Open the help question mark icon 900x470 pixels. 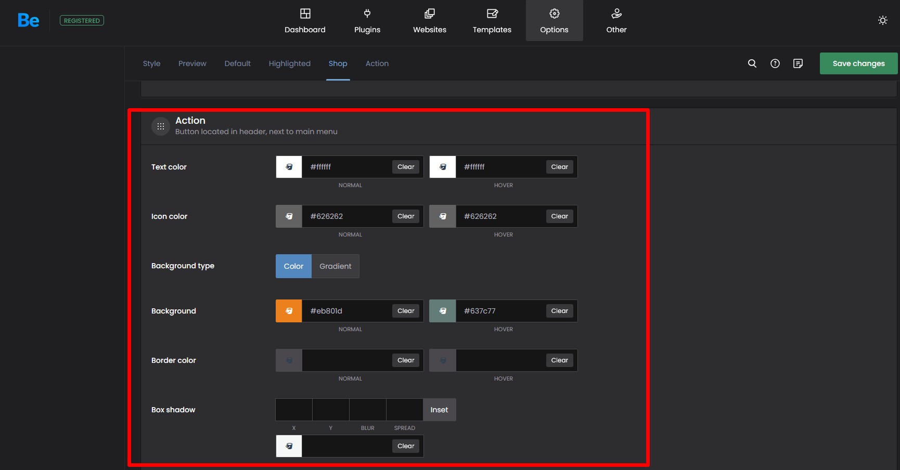pyautogui.click(x=775, y=63)
